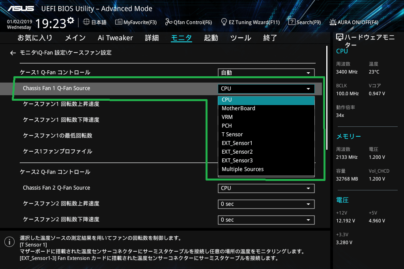Viewport: 404px width, 269px height.
Task: Click the date 01/02/2019
Action: (x=20, y=22)
